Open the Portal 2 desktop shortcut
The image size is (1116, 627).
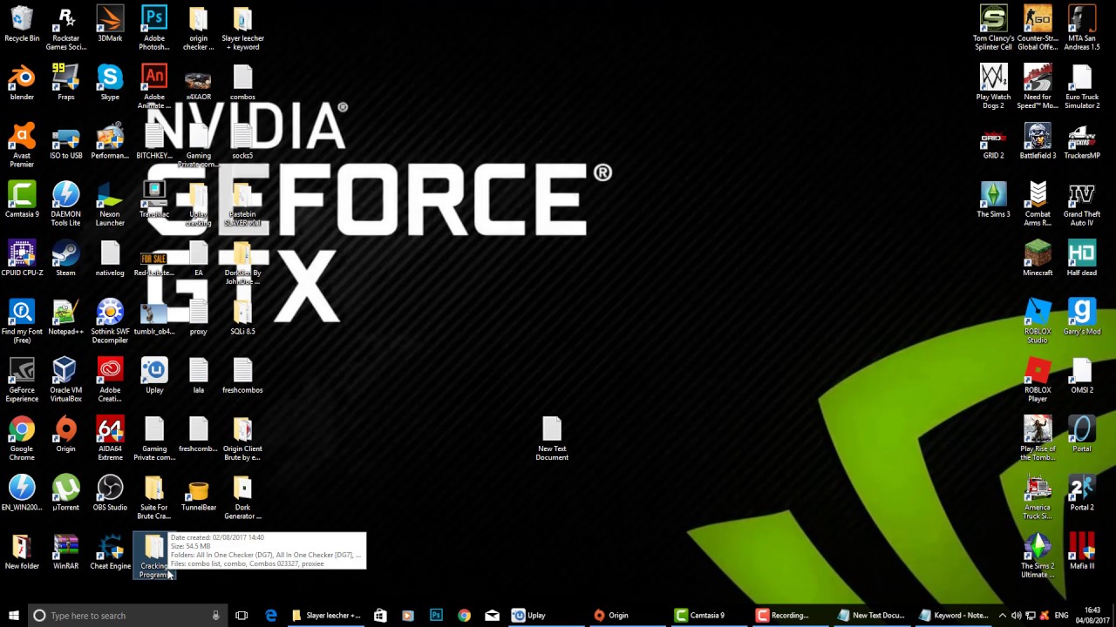coord(1082,494)
